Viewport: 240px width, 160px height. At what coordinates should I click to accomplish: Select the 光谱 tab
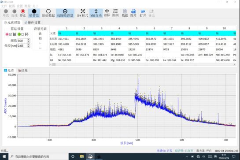(x=9, y=71)
